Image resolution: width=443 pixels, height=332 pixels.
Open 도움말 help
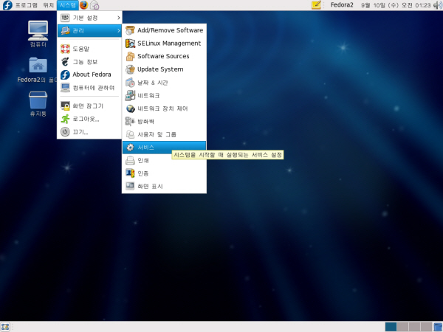point(89,49)
